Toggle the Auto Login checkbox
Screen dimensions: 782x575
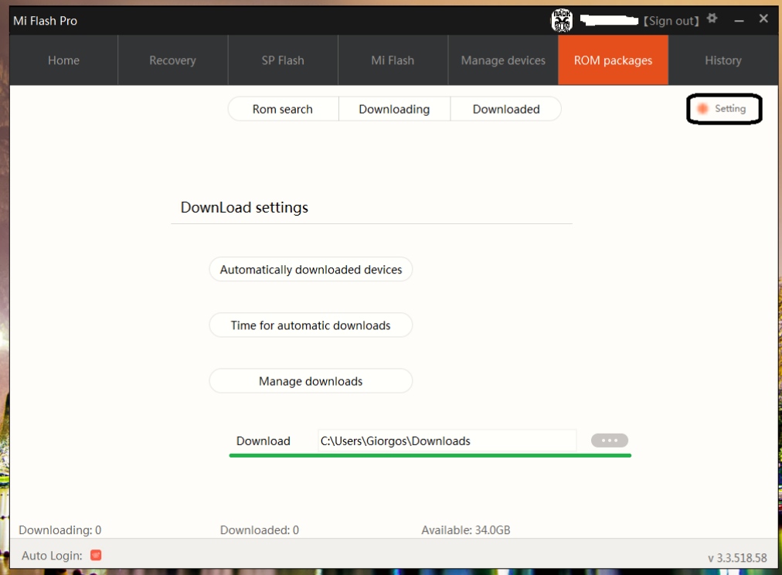tap(96, 555)
